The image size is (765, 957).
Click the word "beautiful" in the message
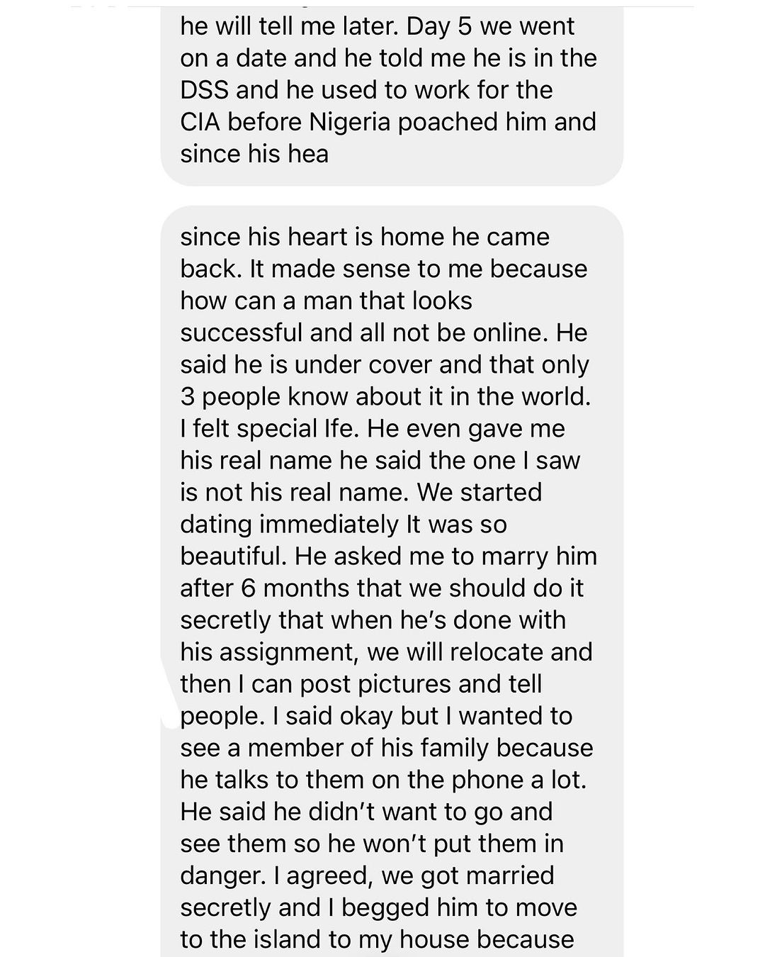[x=232, y=556]
